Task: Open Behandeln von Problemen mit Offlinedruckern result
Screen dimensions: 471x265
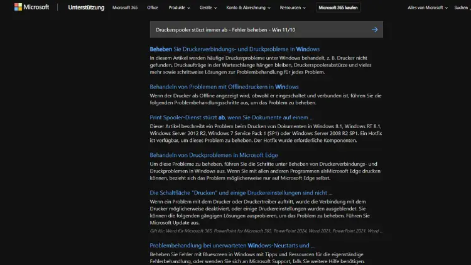Action: 224,87
